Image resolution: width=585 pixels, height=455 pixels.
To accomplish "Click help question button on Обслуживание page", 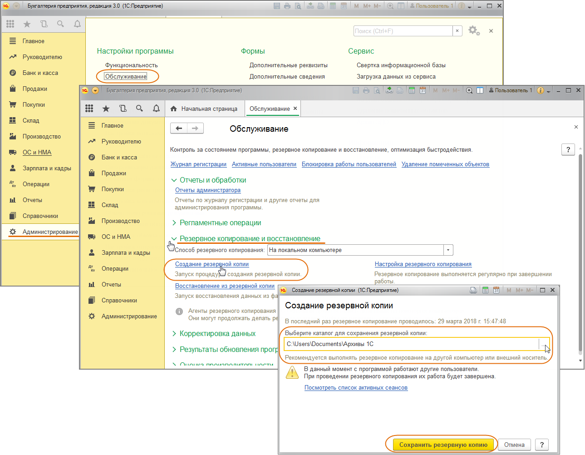I will pyautogui.click(x=568, y=149).
